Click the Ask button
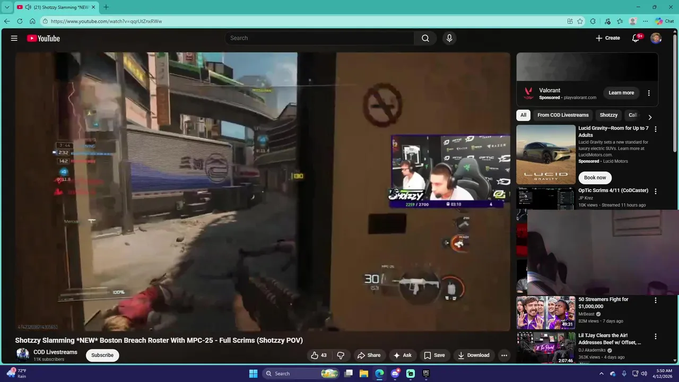The width and height of the screenshot is (679, 382). coord(402,355)
